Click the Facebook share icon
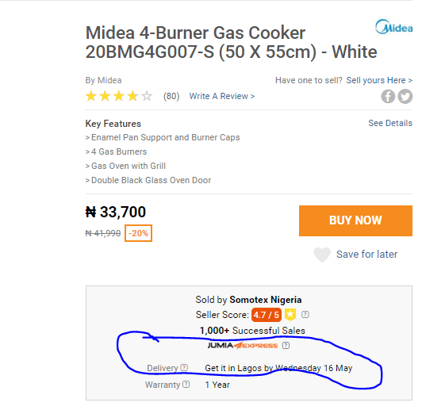The width and height of the screenshot is (422, 410). pyautogui.click(x=388, y=96)
